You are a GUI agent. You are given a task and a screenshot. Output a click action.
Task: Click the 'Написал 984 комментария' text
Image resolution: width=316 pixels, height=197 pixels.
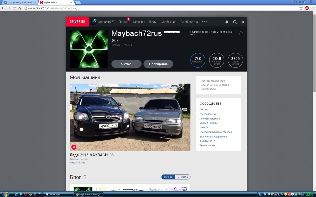[x=214, y=85]
